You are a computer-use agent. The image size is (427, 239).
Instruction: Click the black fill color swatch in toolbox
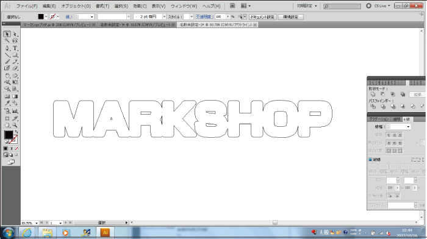9,135
